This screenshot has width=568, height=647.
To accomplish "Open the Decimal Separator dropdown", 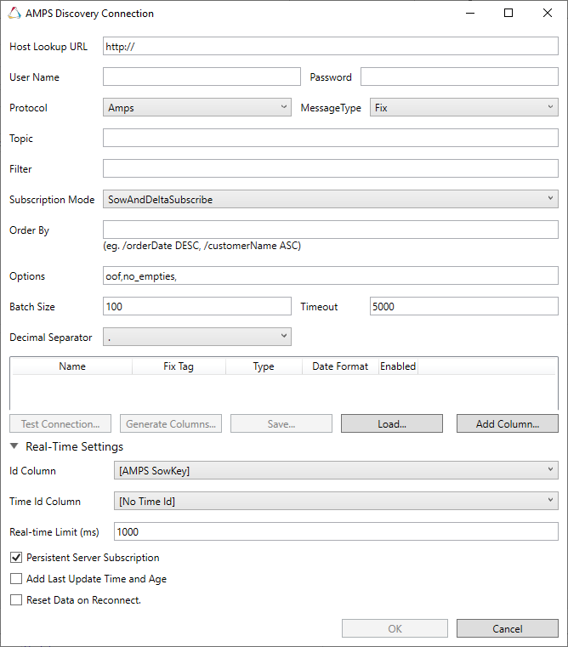I will coord(197,338).
